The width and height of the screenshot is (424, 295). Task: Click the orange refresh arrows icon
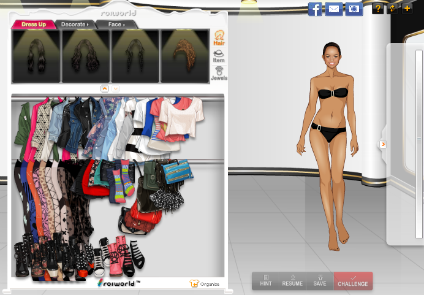(393, 9)
